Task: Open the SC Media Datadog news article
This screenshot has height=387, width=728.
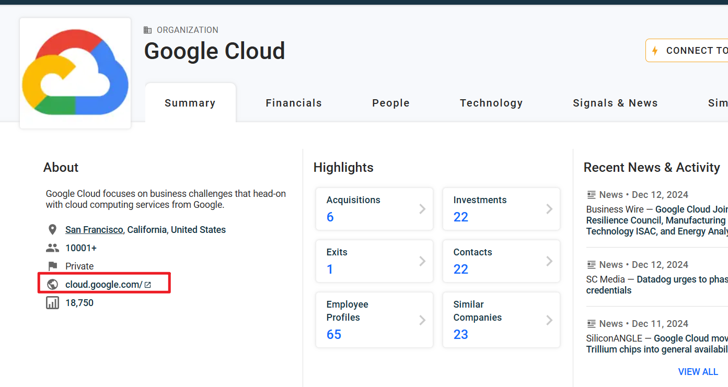Action: (657, 285)
